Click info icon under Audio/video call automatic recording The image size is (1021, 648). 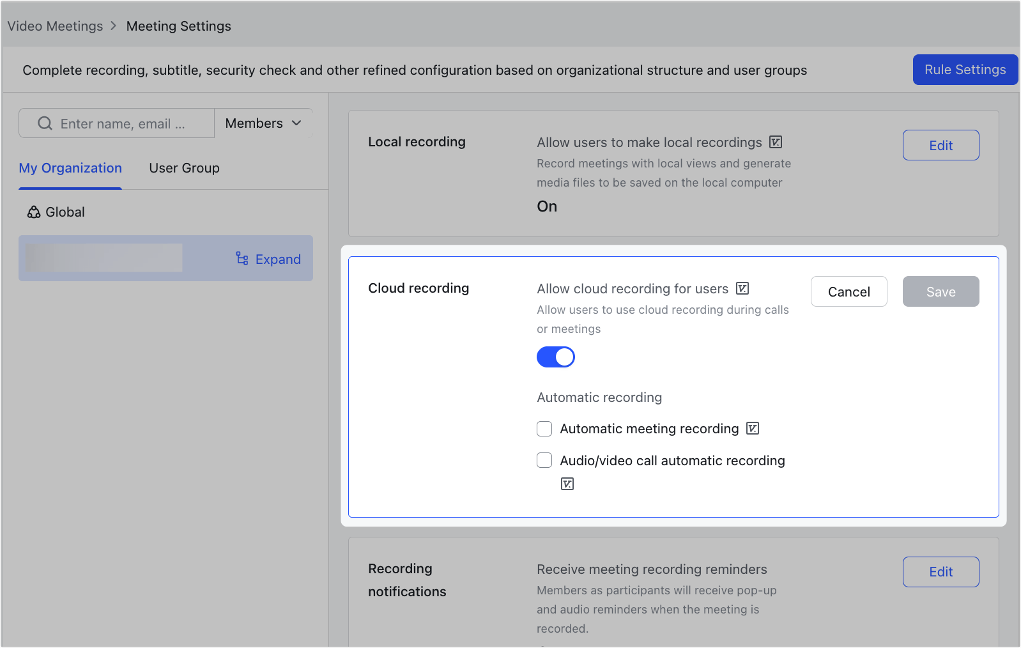567,484
